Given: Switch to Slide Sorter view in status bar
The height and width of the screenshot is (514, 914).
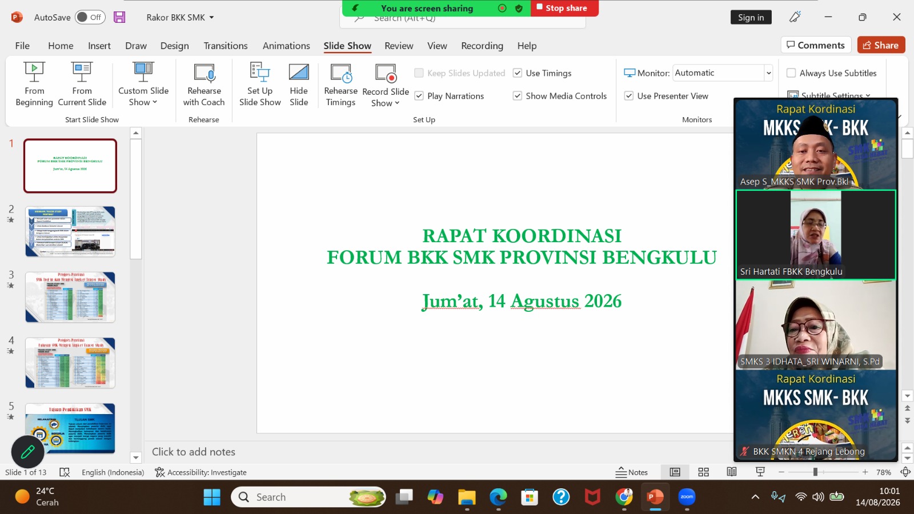Looking at the screenshot, I should pos(704,472).
